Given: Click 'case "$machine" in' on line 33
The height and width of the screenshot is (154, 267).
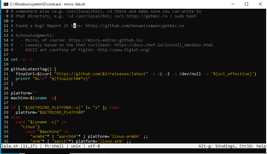Looking at the screenshot, I should (x=47, y=131).
